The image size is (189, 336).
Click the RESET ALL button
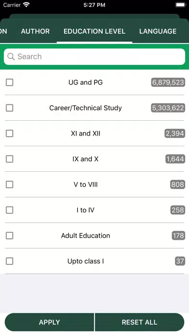tap(139, 322)
